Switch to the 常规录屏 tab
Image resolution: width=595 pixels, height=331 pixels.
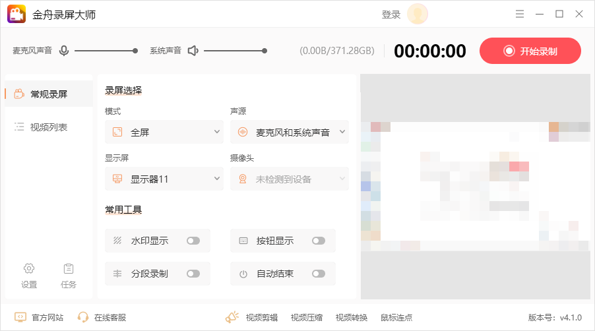[49, 94]
